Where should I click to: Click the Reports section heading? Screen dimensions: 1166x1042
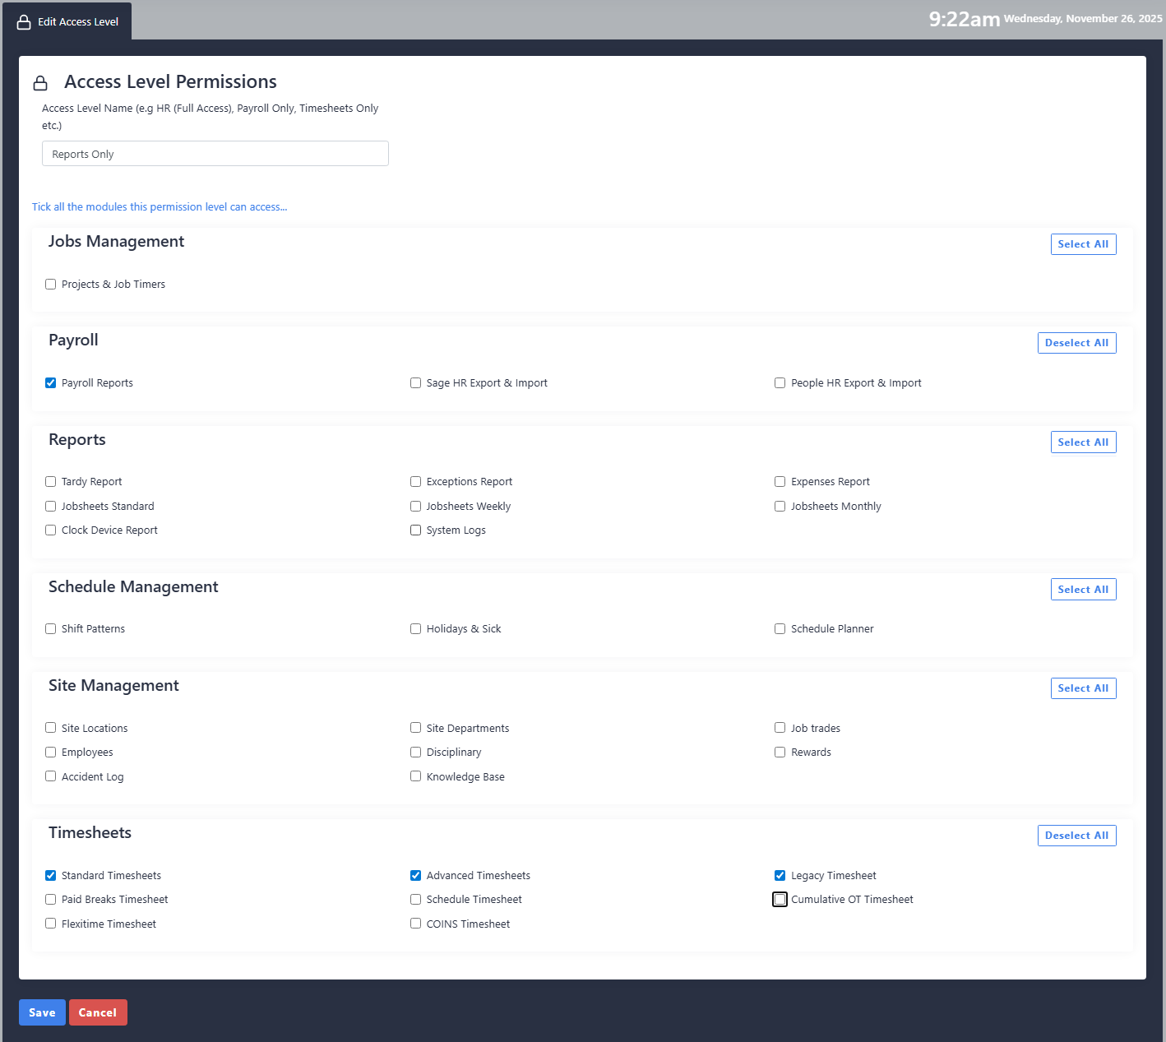tap(77, 440)
